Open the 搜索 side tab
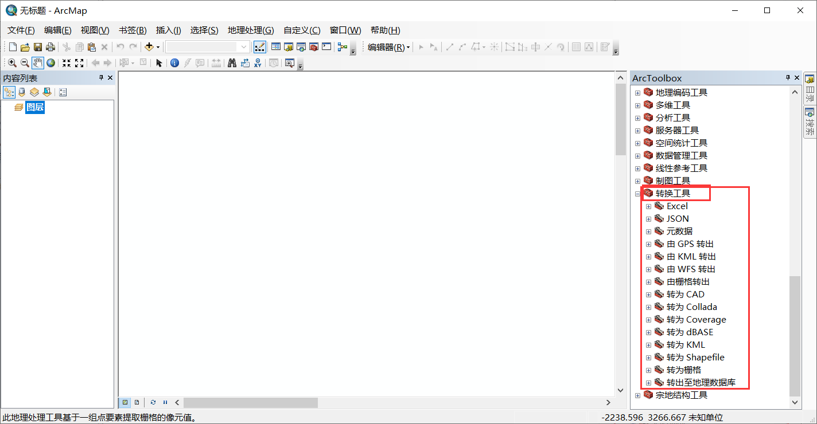817x424 pixels. click(810, 121)
